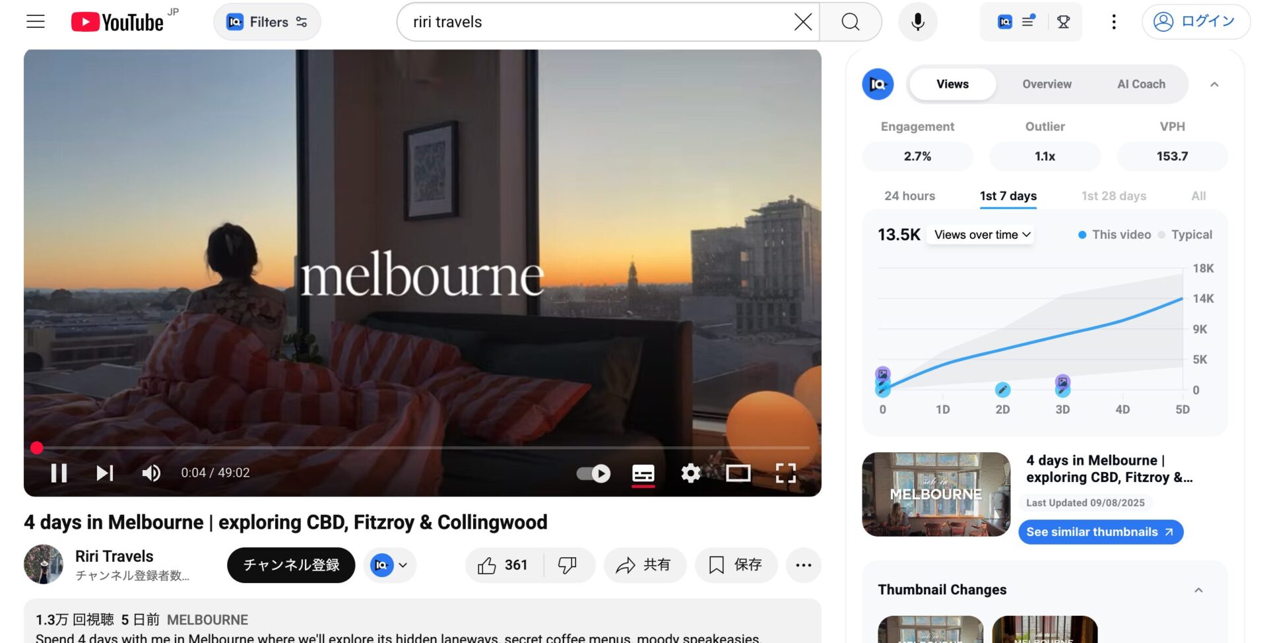
Task: Mute the video volume
Action: click(151, 473)
